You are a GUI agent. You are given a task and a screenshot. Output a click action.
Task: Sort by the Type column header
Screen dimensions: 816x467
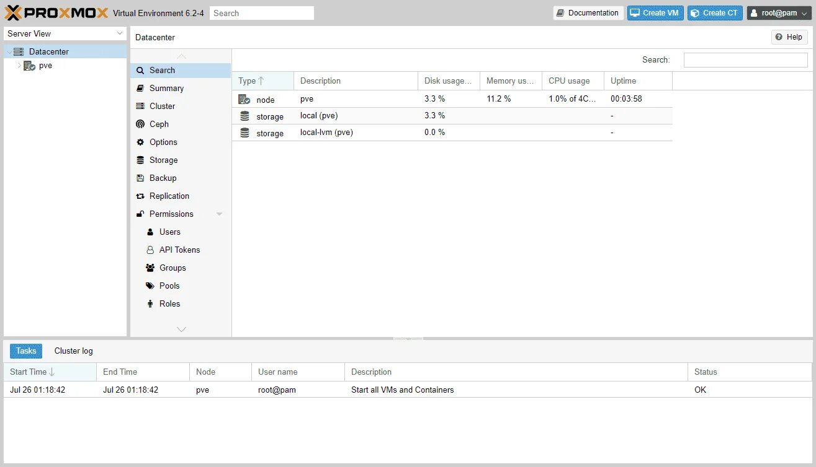[263, 81]
